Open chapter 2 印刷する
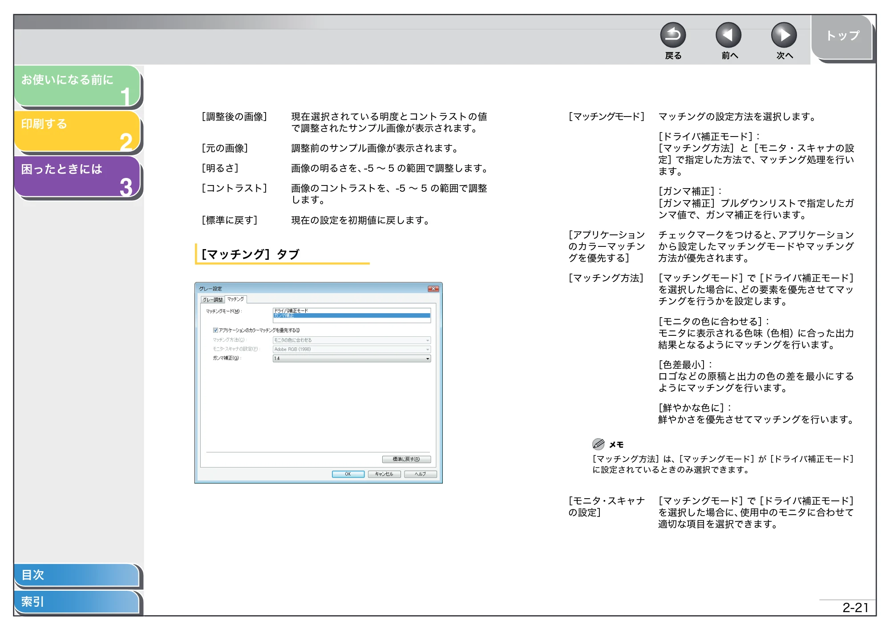The height and width of the screenshot is (629, 890). pos(77,131)
